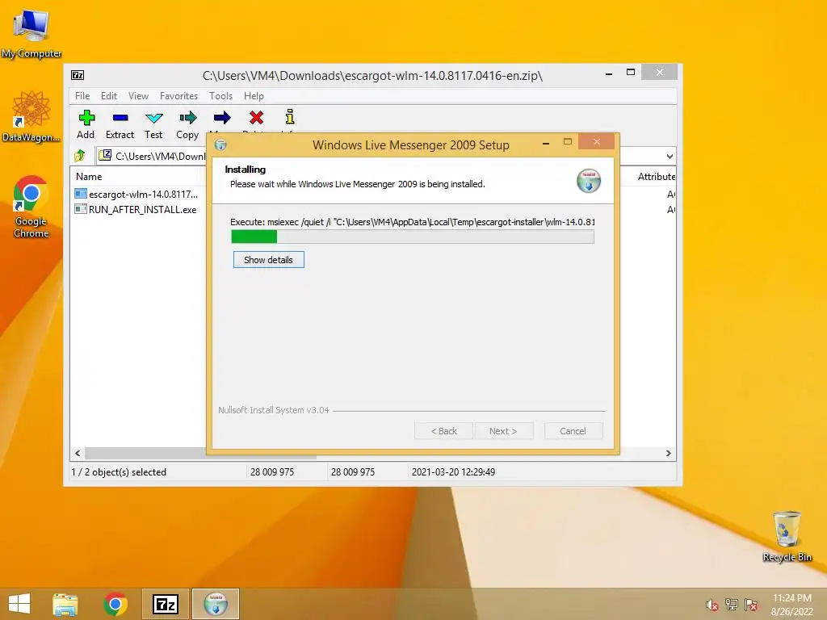Click the Extract toolbar icon in 7-Zip
The height and width of the screenshot is (620, 827).
tap(120, 117)
